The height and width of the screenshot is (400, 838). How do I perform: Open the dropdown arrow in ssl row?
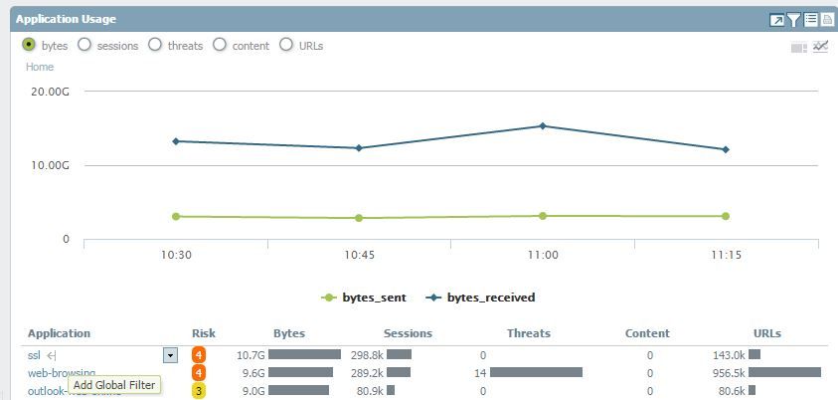pos(170,355)
